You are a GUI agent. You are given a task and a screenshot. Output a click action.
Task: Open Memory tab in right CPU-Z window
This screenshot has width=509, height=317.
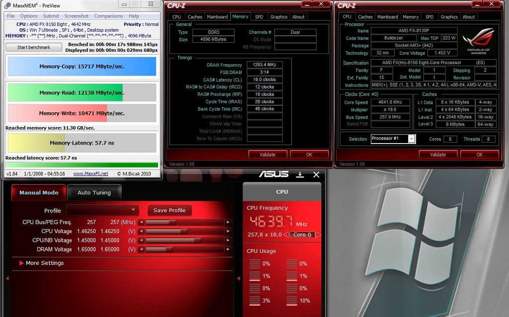tap(411, 17)
